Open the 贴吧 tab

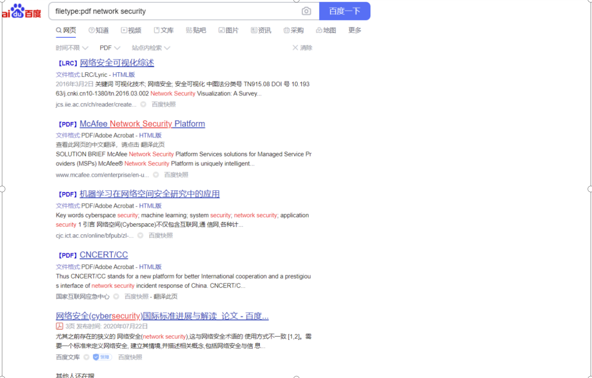click(196, 30)
